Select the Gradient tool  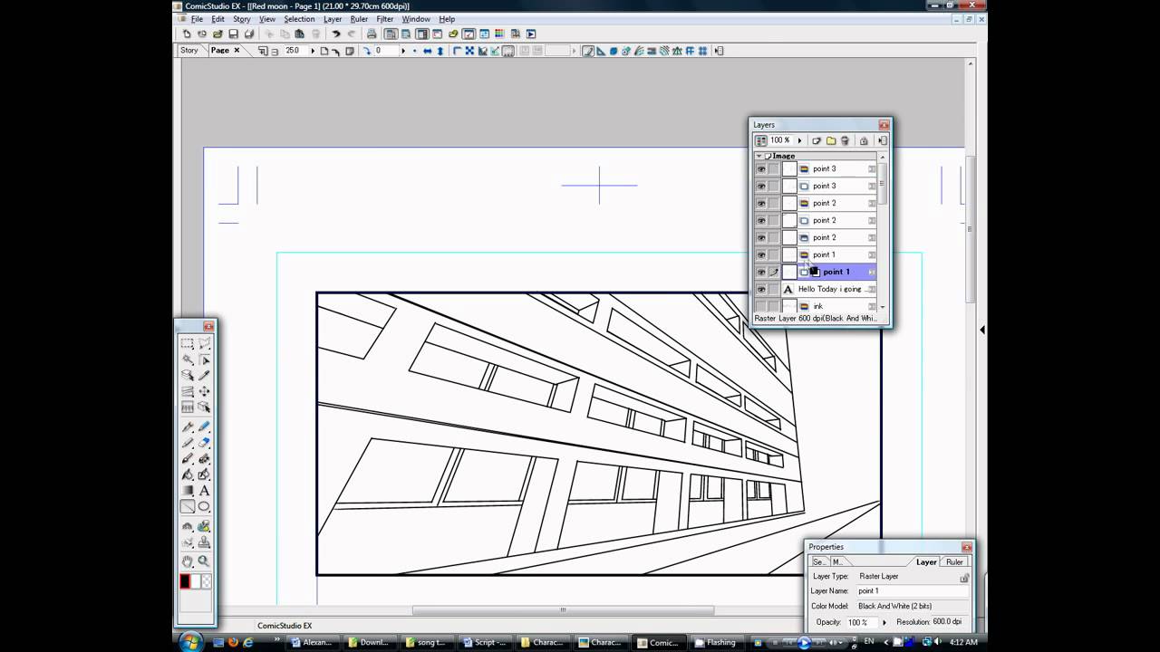tap(187, 491)
